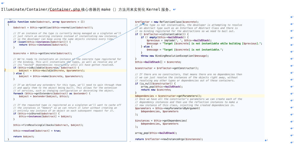Select the right ReflectionClass code screenshot image

pos(197,80)
